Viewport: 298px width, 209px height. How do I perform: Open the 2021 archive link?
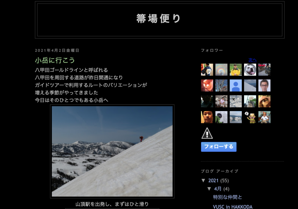click(213, 181)
